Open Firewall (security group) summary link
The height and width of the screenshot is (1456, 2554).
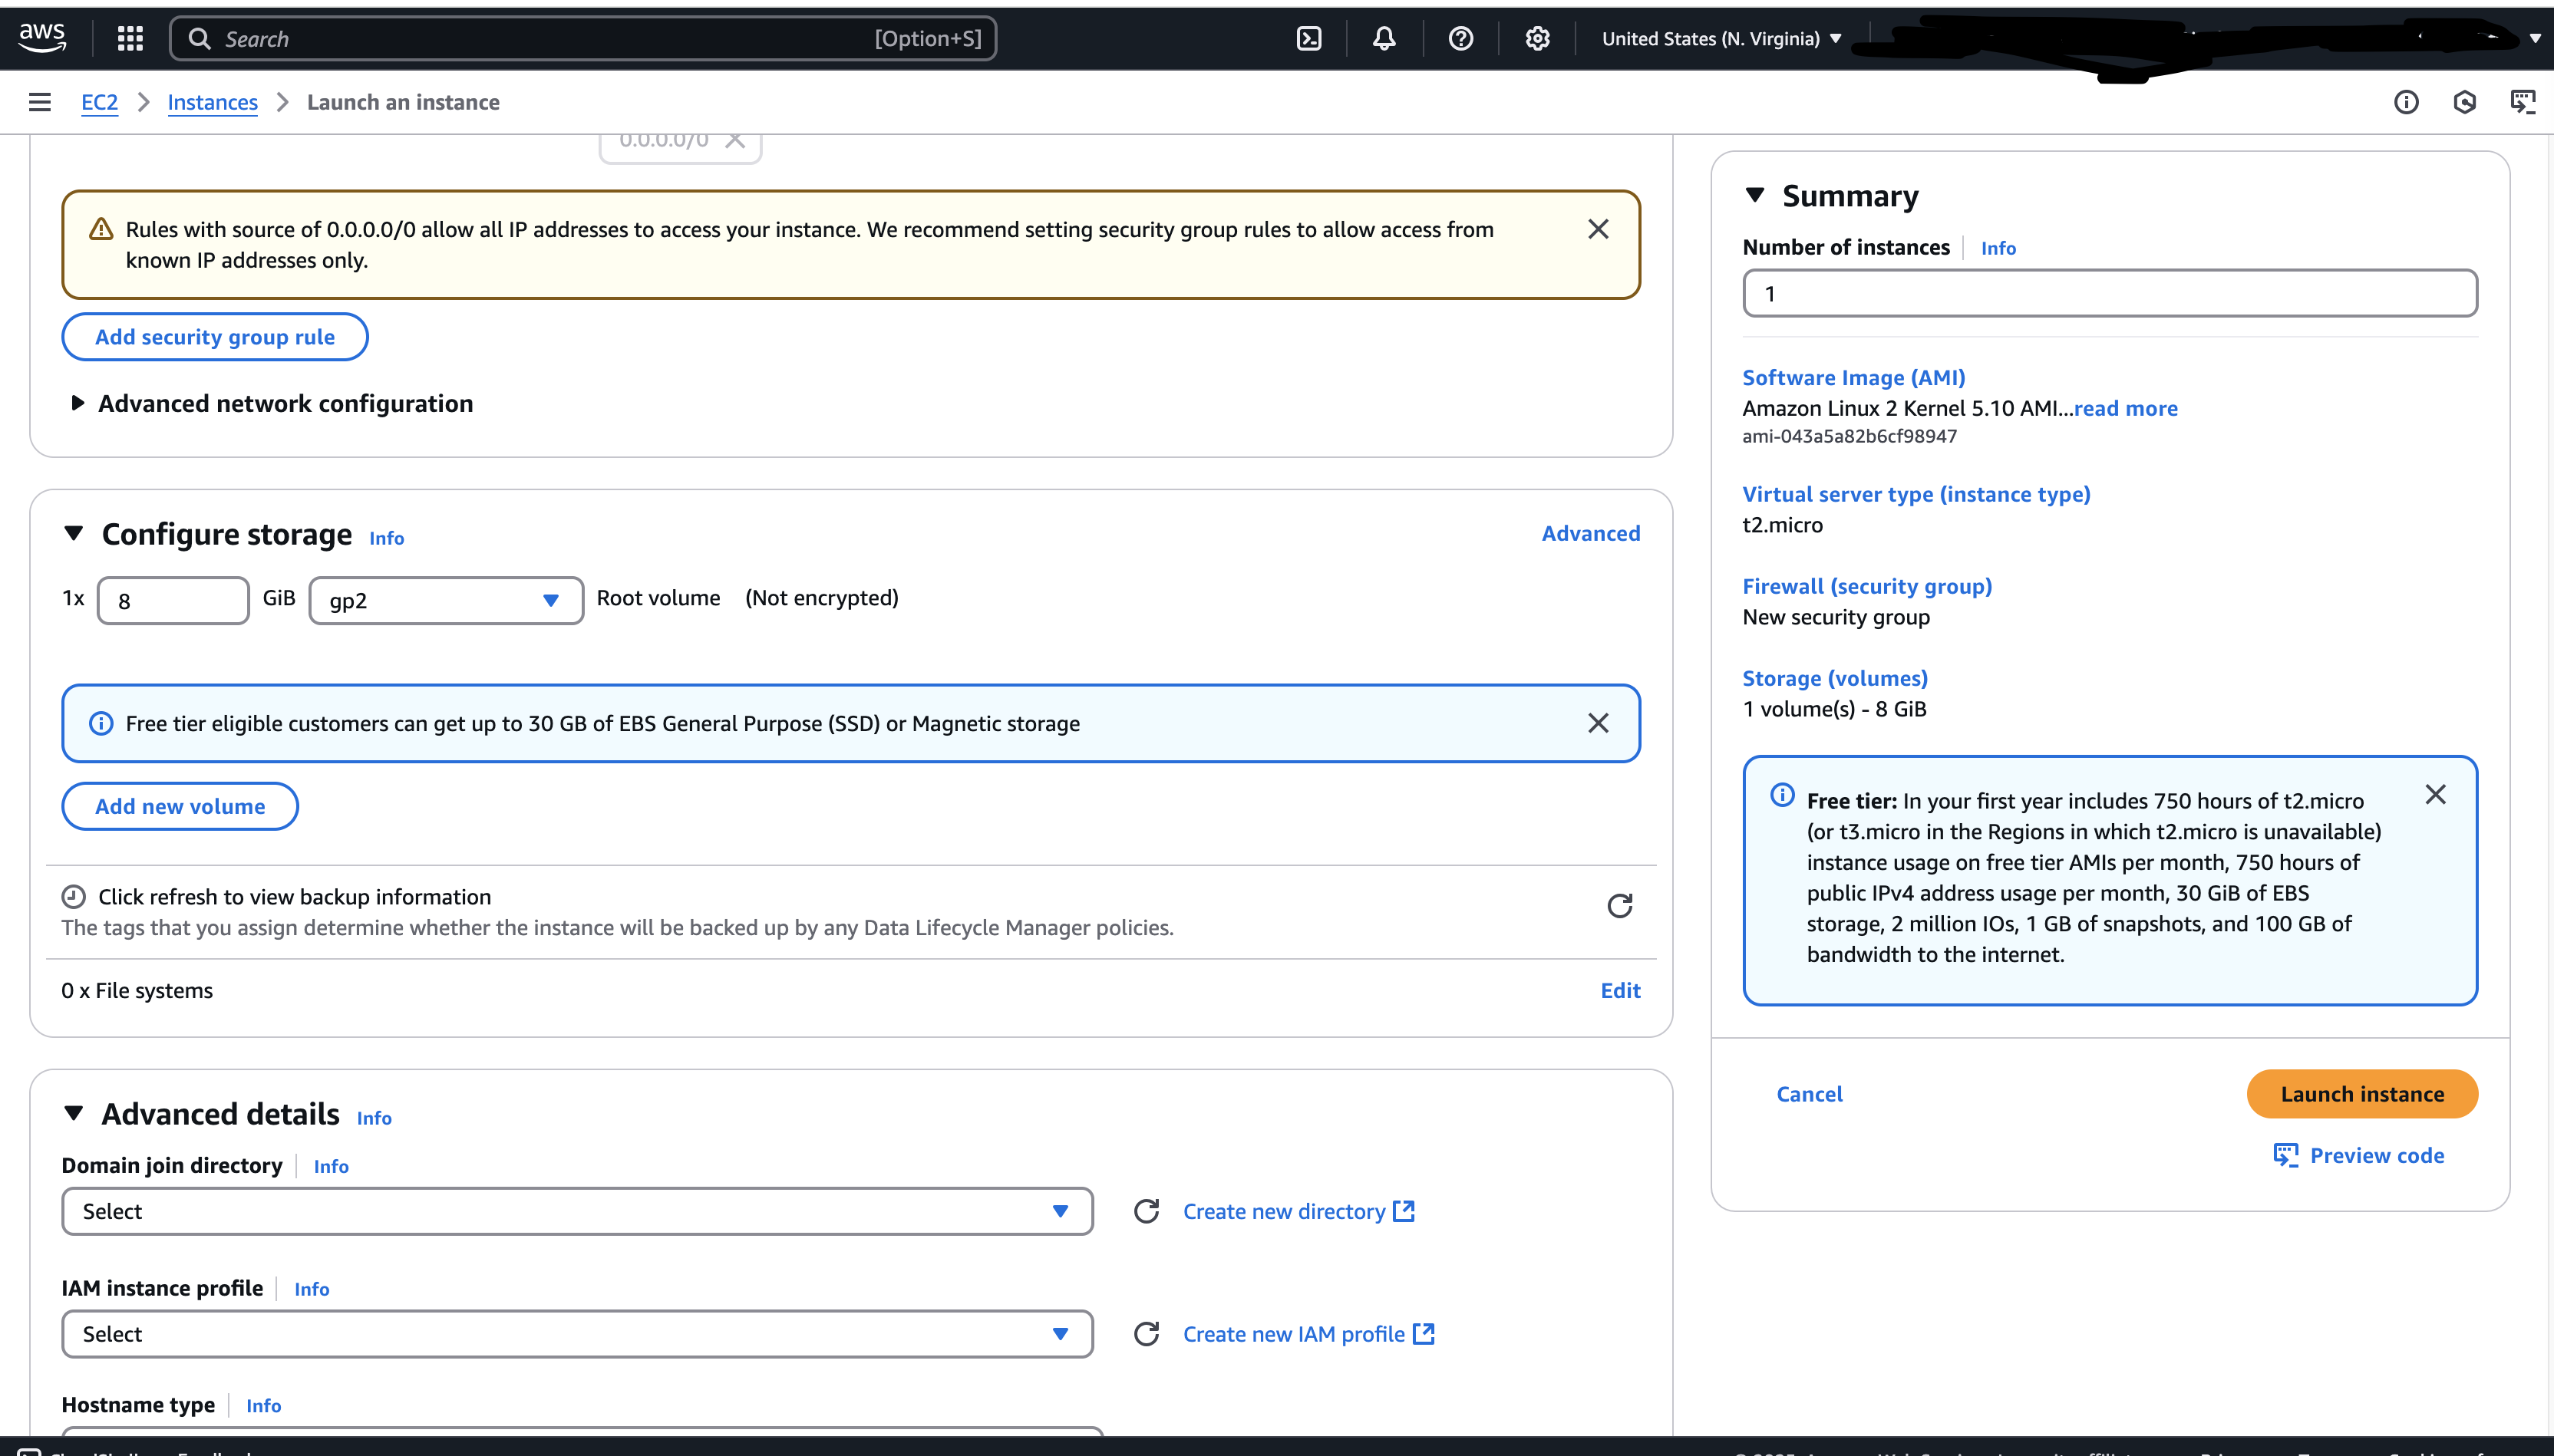pos(1866,586)
